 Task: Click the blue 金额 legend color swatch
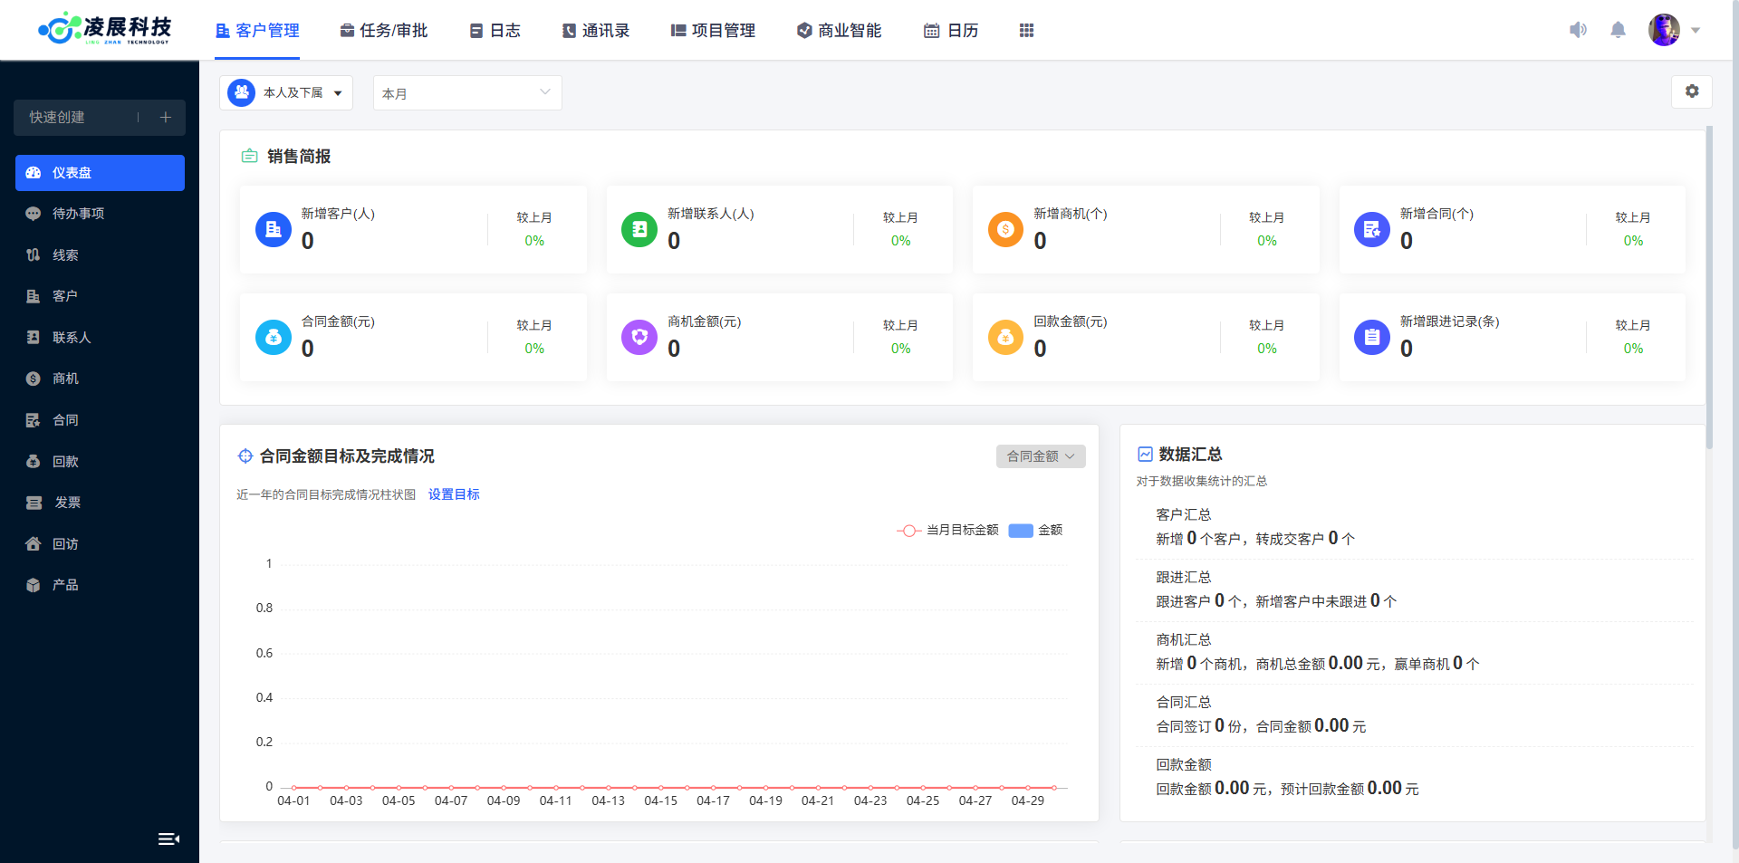(x=1021, y=531)
